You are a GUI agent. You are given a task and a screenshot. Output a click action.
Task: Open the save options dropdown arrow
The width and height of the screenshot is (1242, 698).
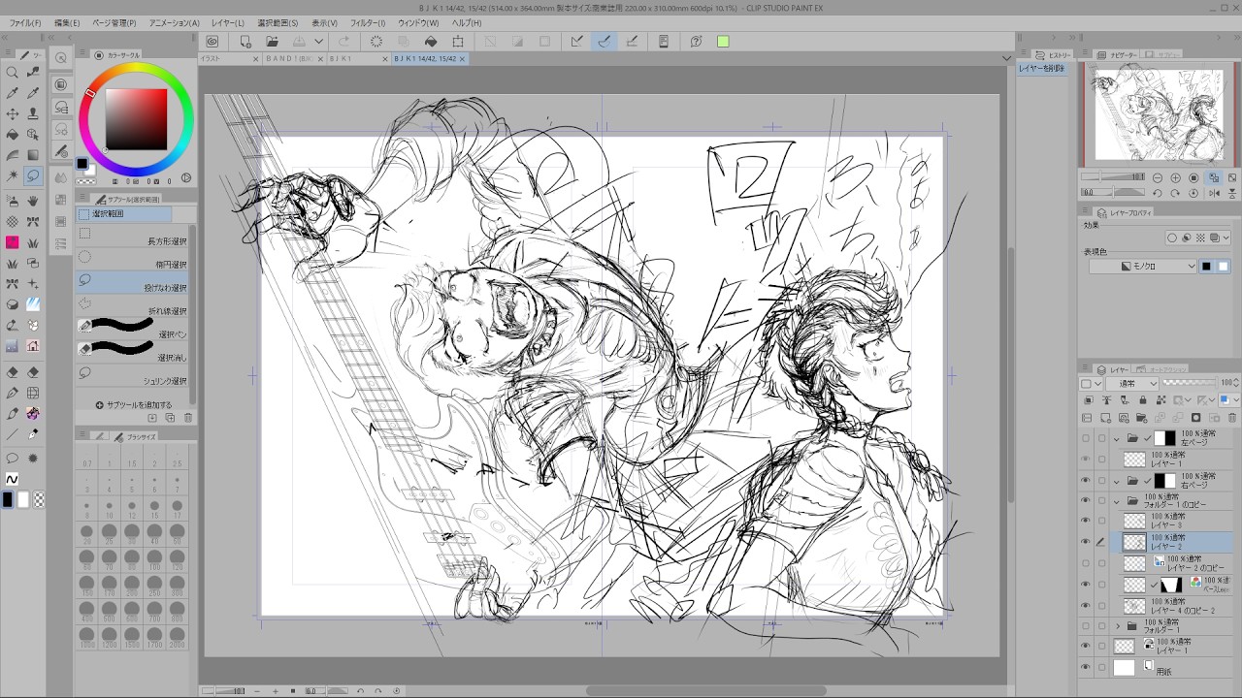click(x=317, y=42)
